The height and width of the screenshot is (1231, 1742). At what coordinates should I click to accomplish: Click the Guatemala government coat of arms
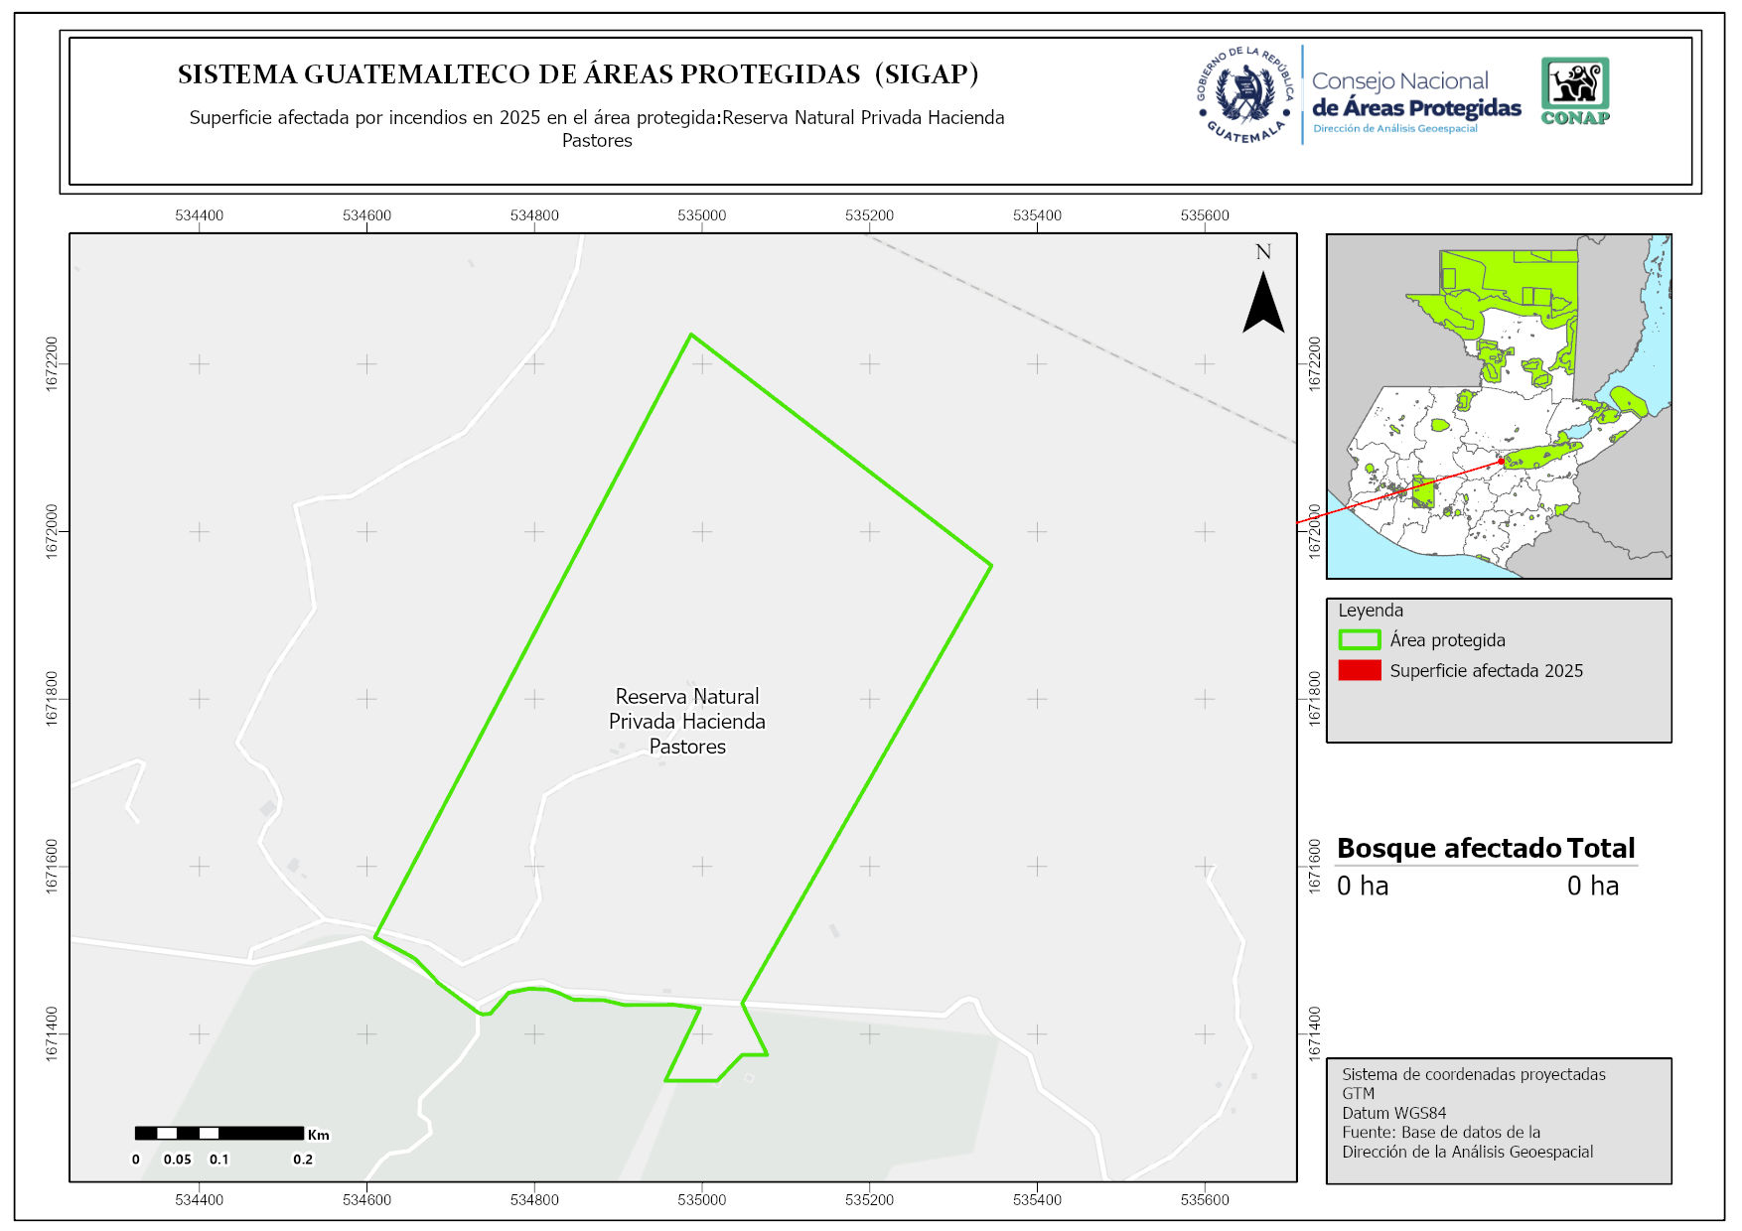1245,95
